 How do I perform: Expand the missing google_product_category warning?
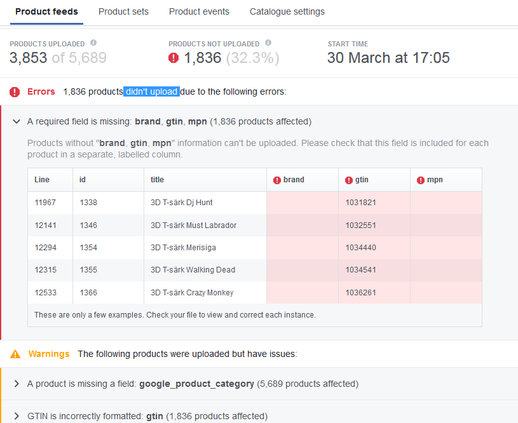click(17, 384)
